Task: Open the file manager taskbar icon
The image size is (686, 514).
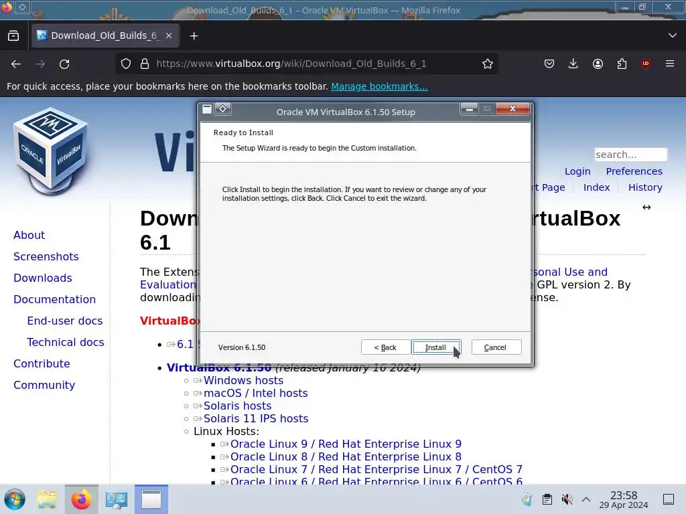Action: click(x=47, y=499)
